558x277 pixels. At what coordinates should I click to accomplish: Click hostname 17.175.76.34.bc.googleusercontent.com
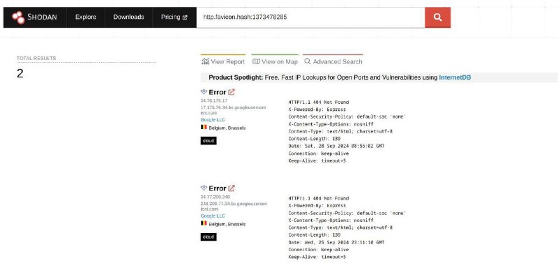[234, 110]
